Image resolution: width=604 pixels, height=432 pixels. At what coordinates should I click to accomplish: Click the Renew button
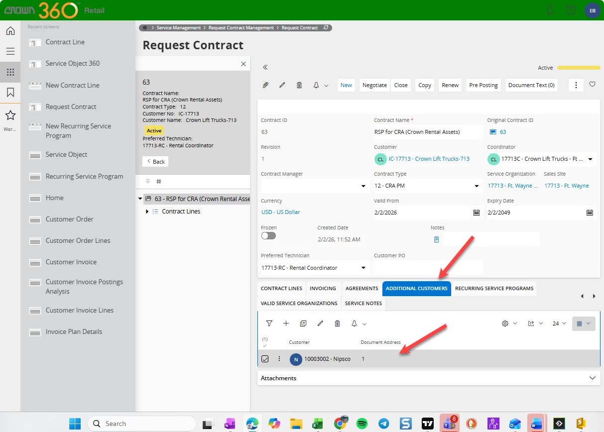(450, 85)
